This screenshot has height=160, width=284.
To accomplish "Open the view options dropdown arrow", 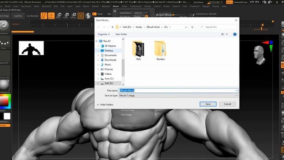I will point(227,34).
